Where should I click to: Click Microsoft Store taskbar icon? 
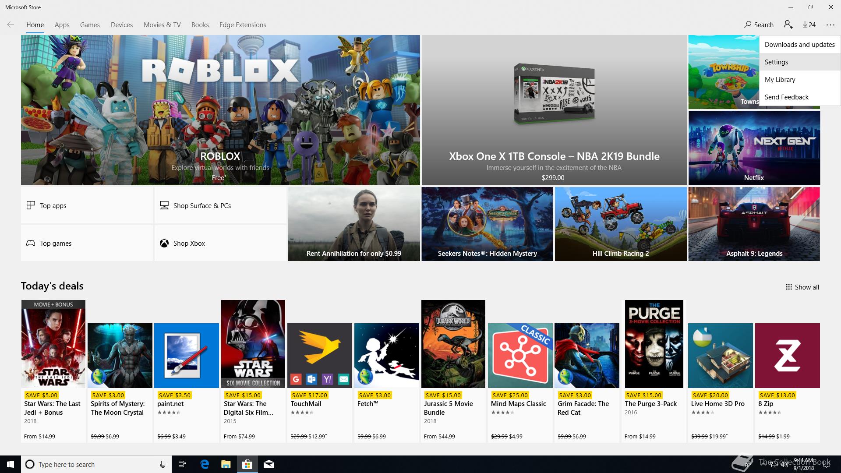[x=247, y=464]
